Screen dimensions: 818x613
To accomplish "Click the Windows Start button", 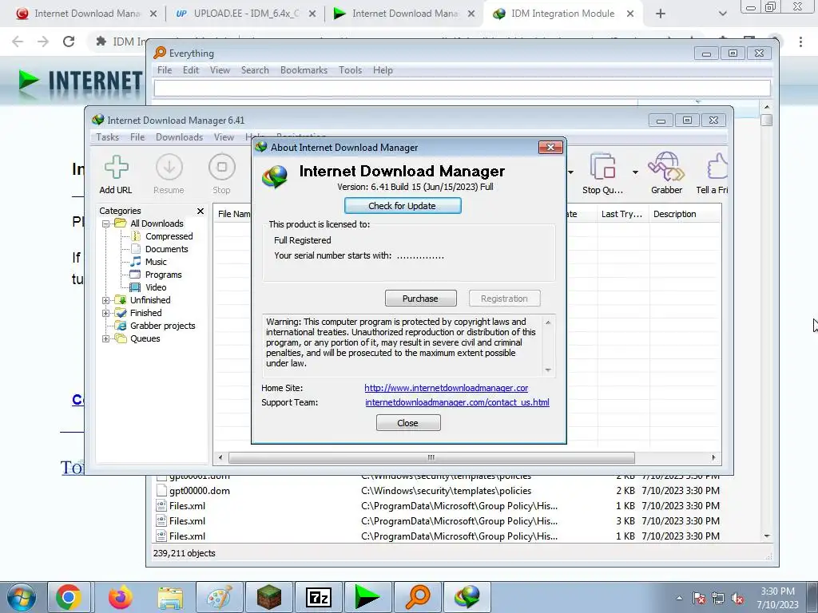I will [x=20, y=597].
